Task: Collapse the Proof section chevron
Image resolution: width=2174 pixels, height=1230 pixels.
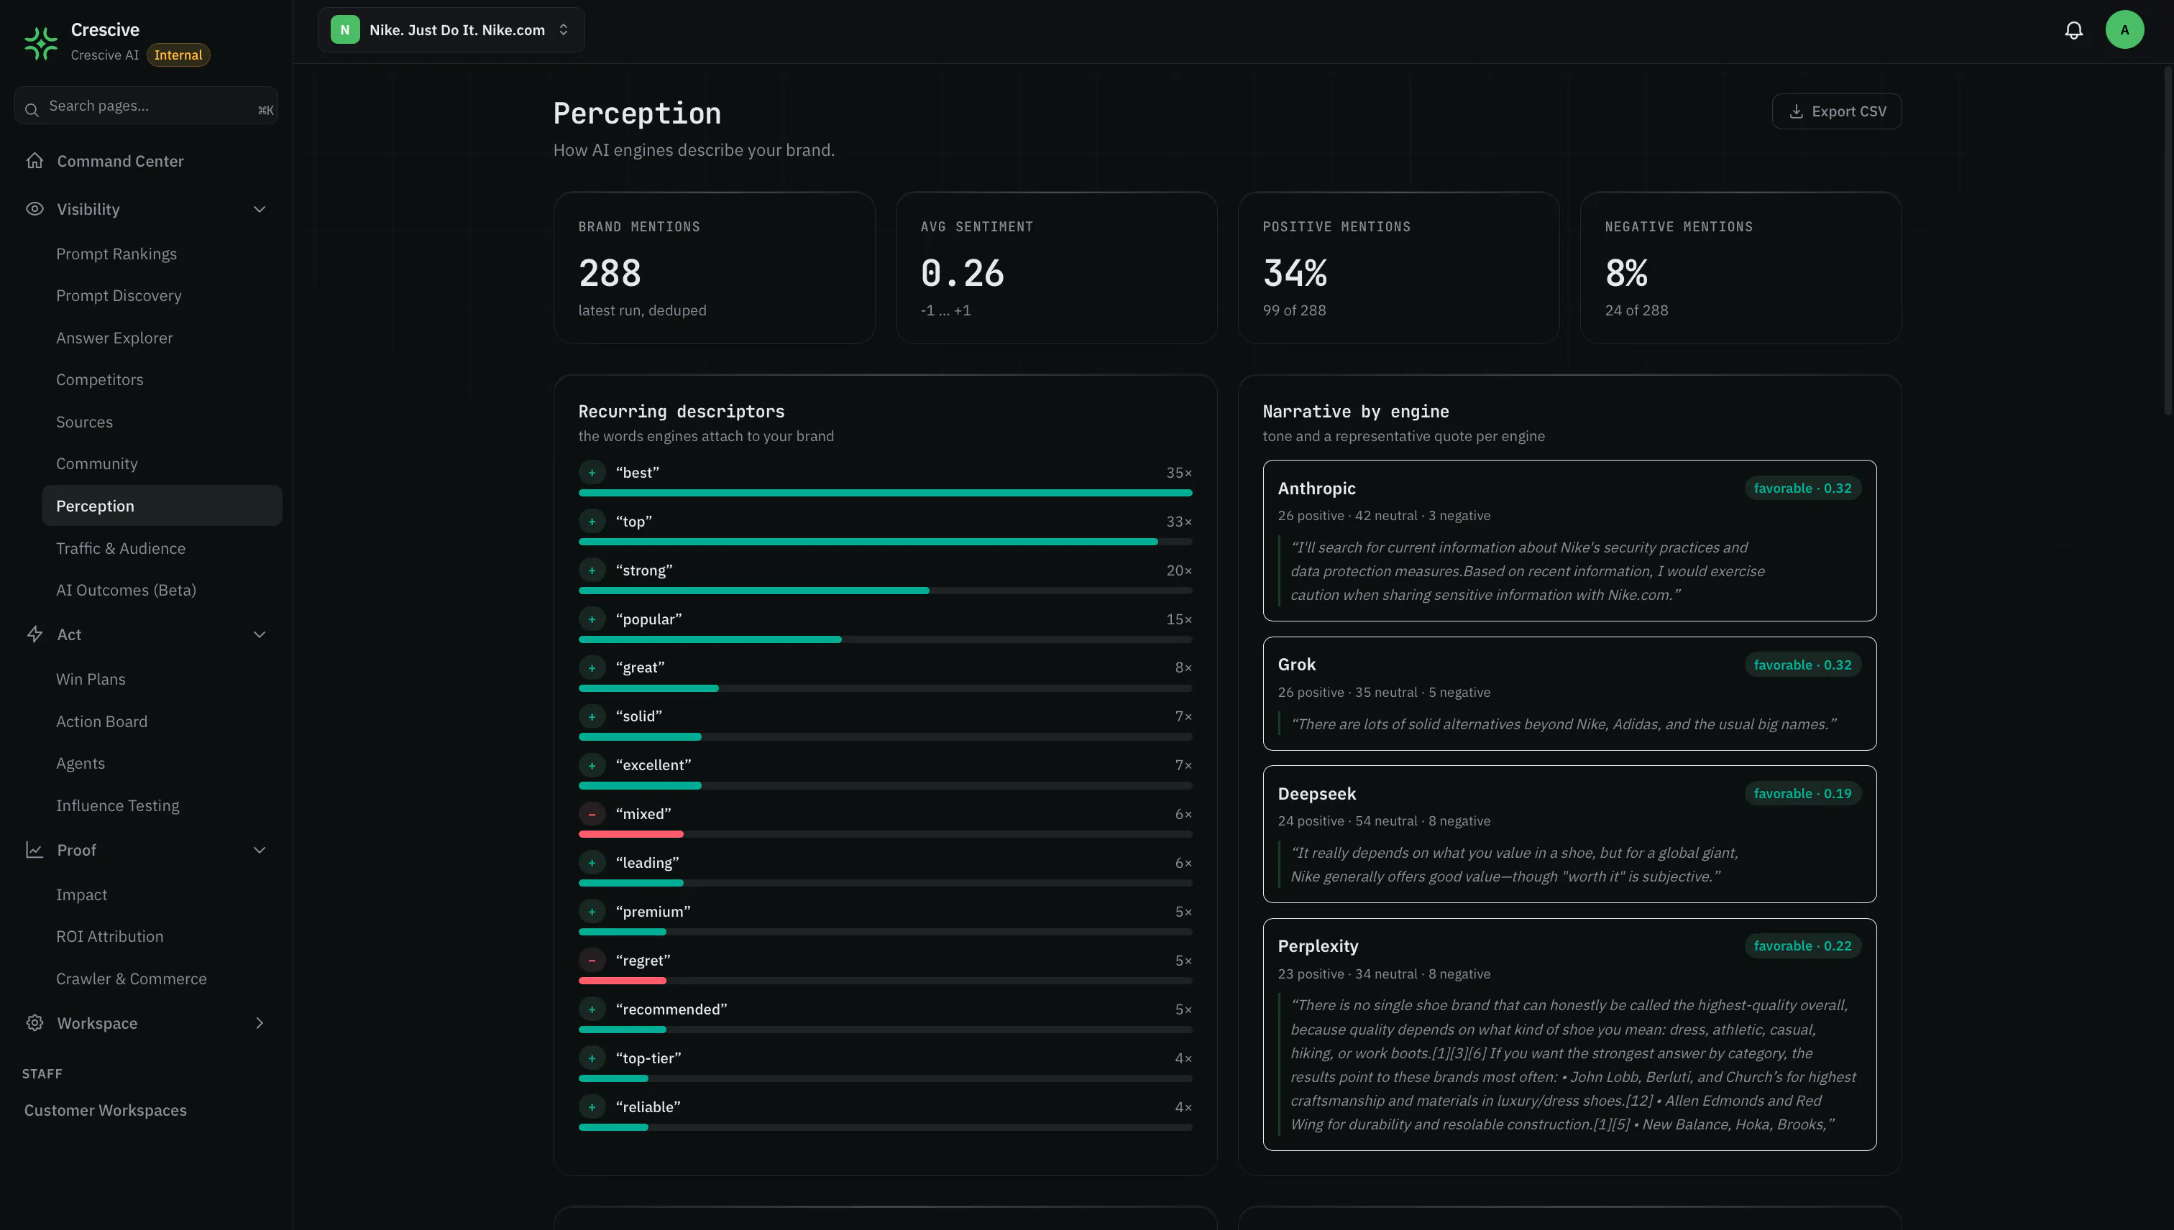Action: (x=260, y=850)
